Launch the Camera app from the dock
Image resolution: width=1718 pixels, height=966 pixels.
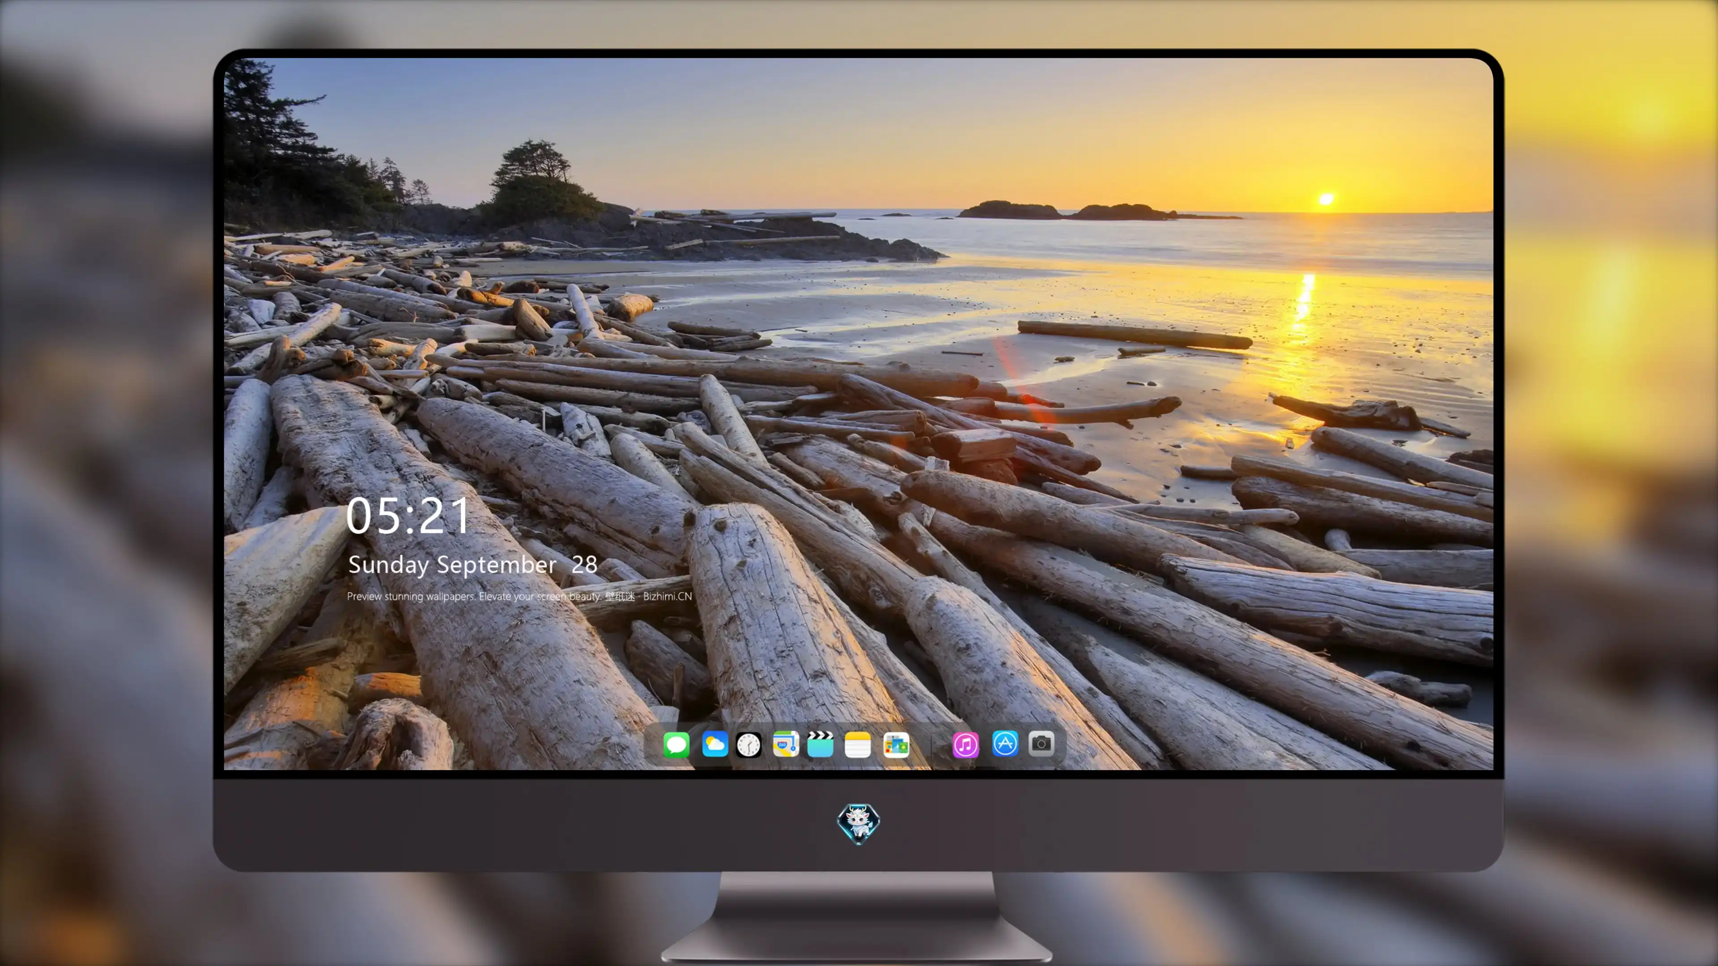1041,743
